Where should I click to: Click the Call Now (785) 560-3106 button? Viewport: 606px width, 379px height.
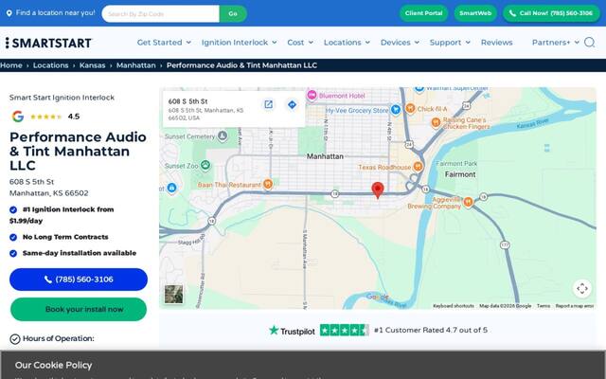551,13
